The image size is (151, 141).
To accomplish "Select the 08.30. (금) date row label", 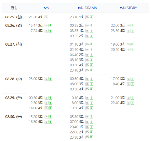I will 14,117.
